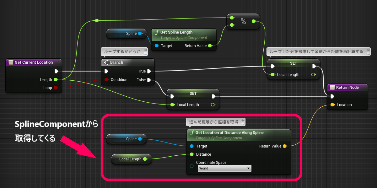The height and width of the screenshot is (188, 377).
Task: Click the Location pin on the Return Node
Action: point(332,105)
